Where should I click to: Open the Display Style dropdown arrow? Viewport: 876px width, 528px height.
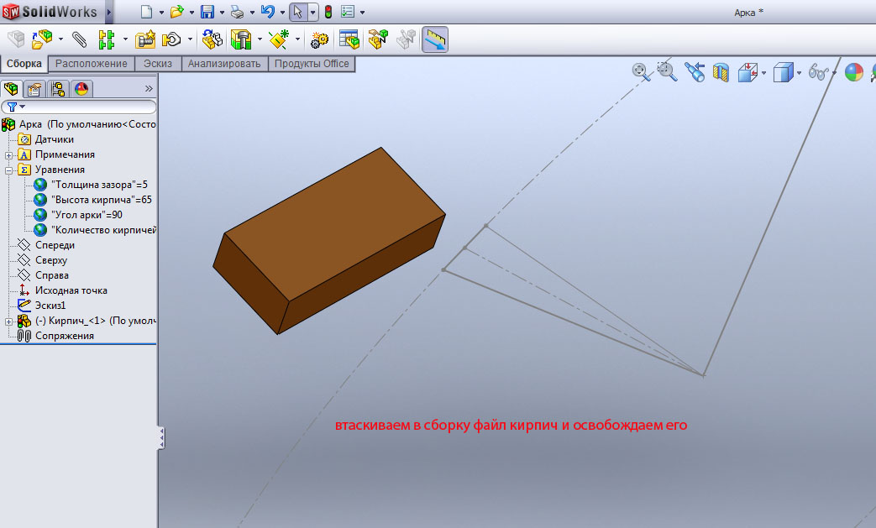(799, 73)
